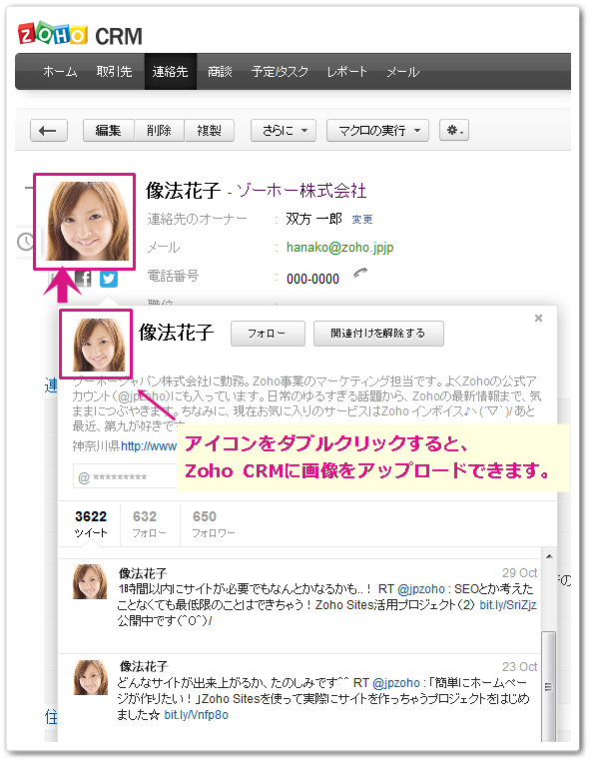Open the bit.ly/SriZjz link
This screenshot has width=592, height=763.
tap(508, 605)
